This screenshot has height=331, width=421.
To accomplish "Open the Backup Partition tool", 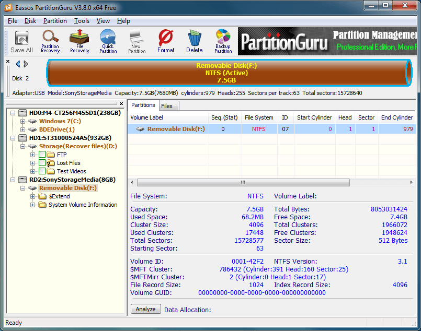I will [x=223, y=41].
